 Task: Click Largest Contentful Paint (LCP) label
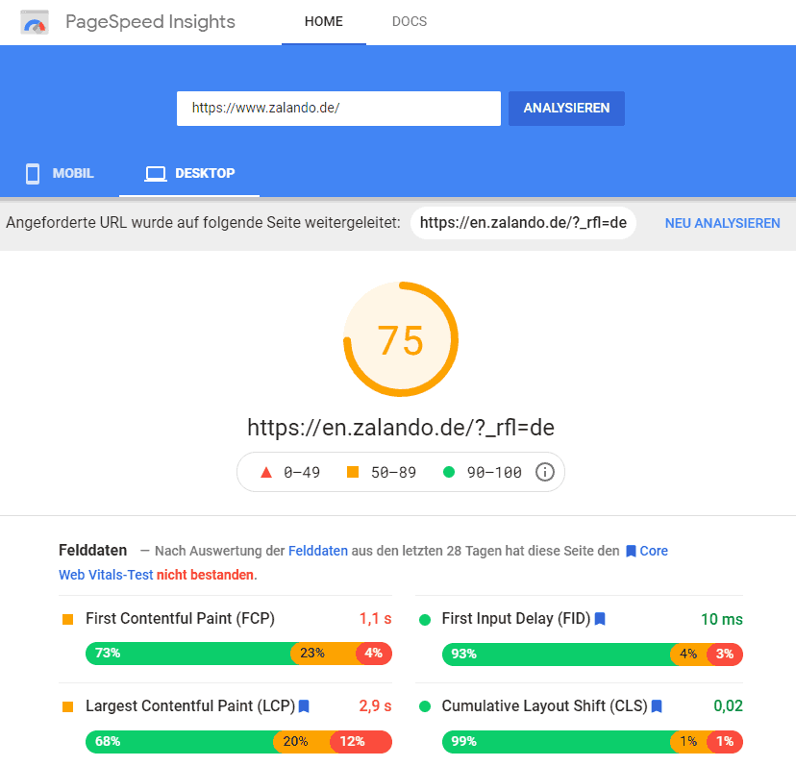(x=190, y=705)
